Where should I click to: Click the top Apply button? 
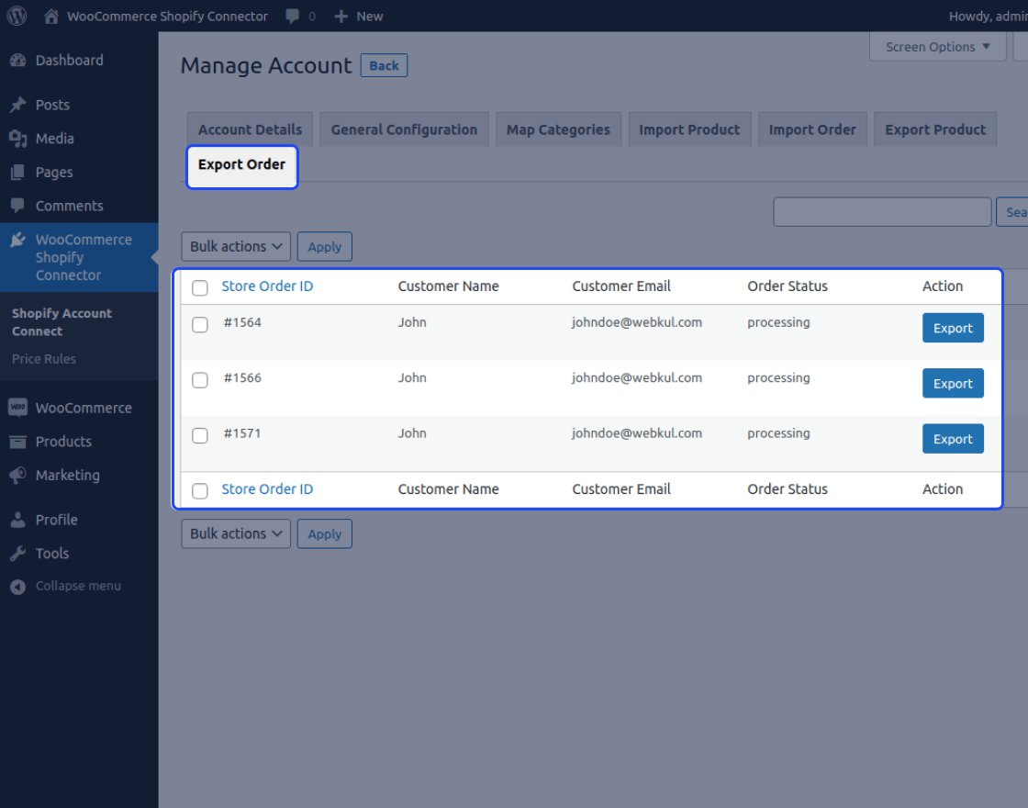pos(325,247)
